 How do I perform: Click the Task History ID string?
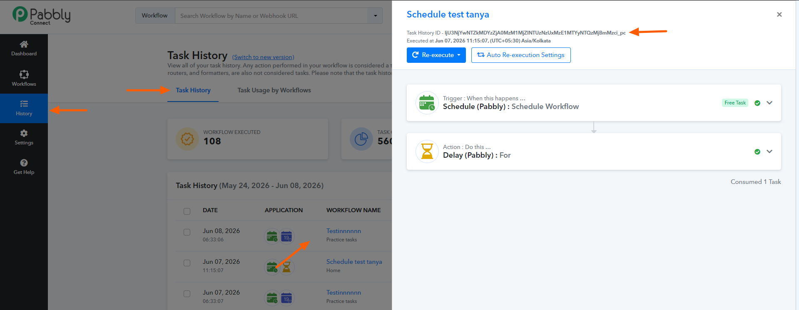(535, 33)
